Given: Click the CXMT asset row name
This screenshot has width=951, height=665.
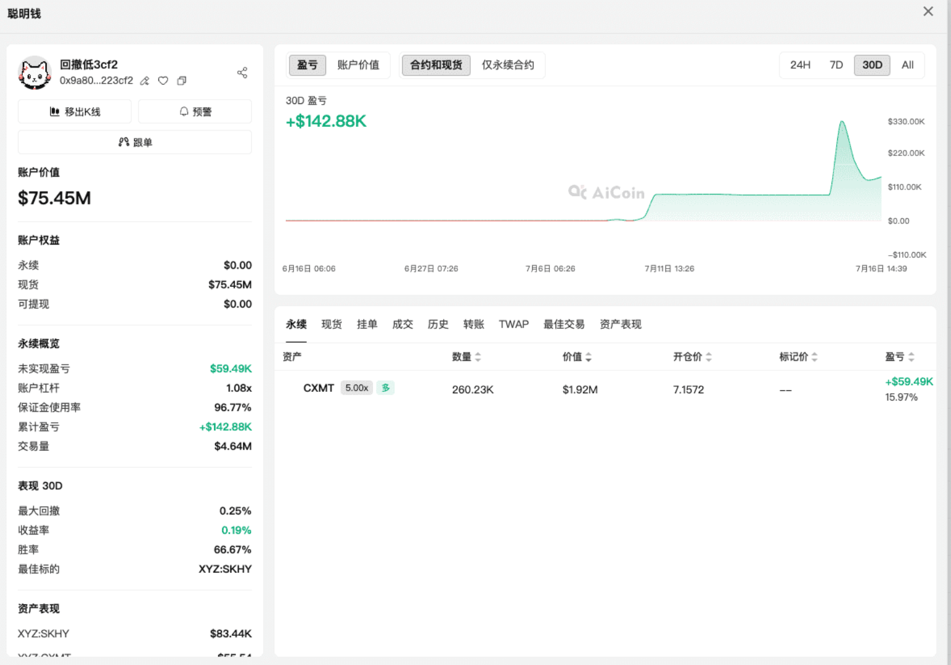Looking at the screenshot, I should click(x=319, y=388).
